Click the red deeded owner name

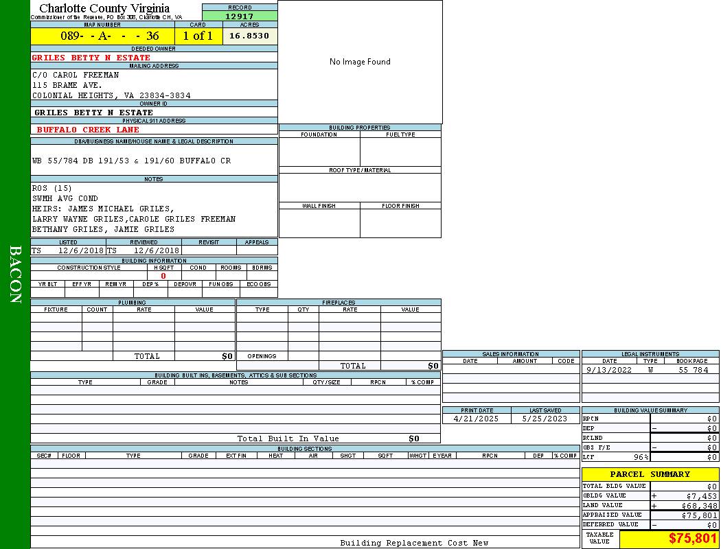tap(91, 58)
